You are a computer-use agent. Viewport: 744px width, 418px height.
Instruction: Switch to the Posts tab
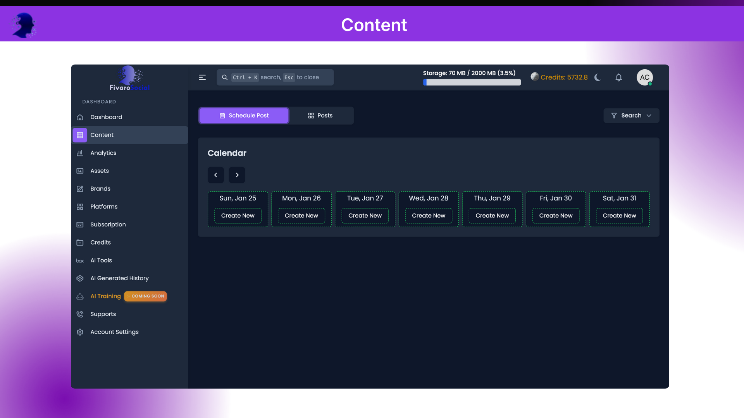pos(321,115)
